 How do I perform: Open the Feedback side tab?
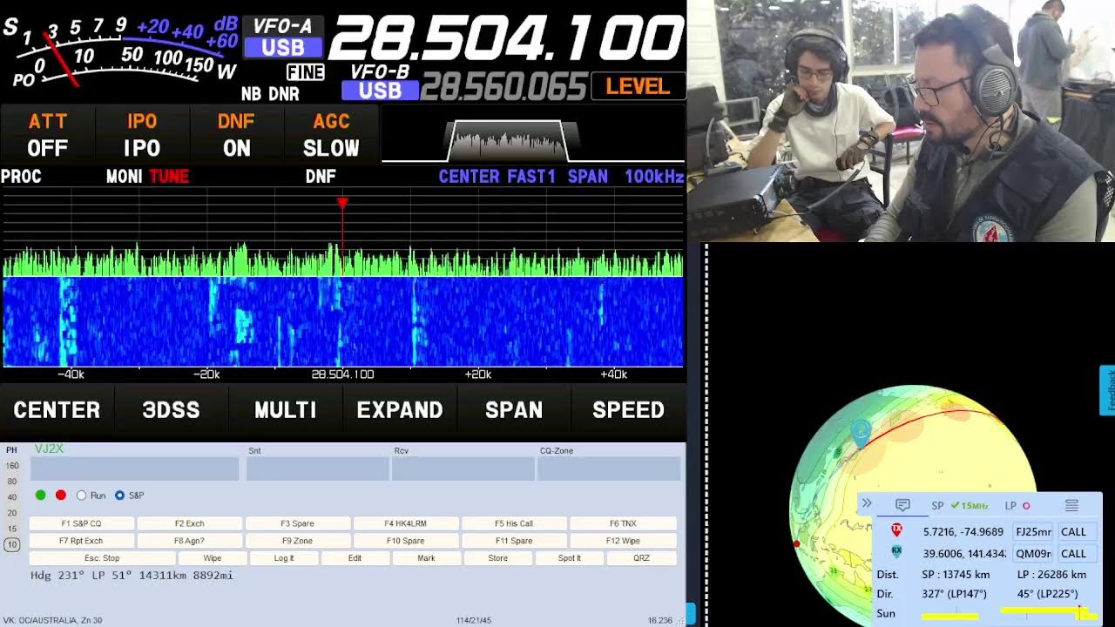tap(1108, 390)
